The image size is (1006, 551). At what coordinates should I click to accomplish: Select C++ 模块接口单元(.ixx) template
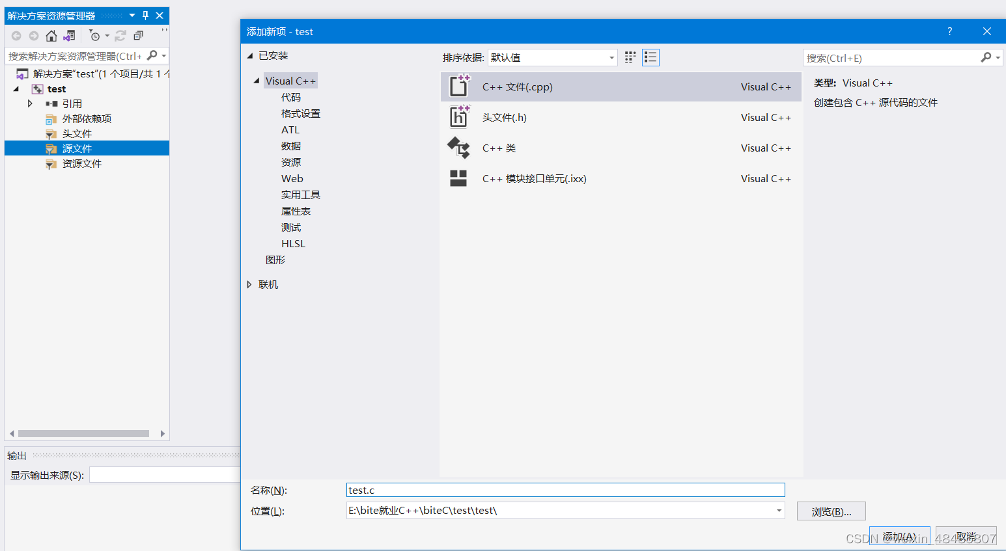pyautogui.click(x=621, y=178)
